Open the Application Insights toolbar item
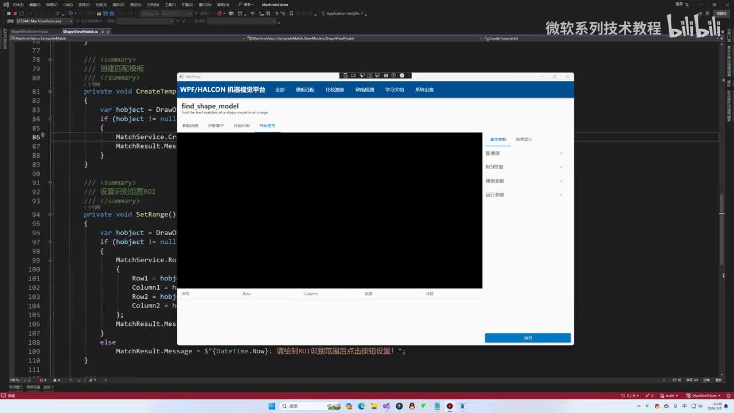Screen dimensions: 734x413 click(x=342, y=13)
